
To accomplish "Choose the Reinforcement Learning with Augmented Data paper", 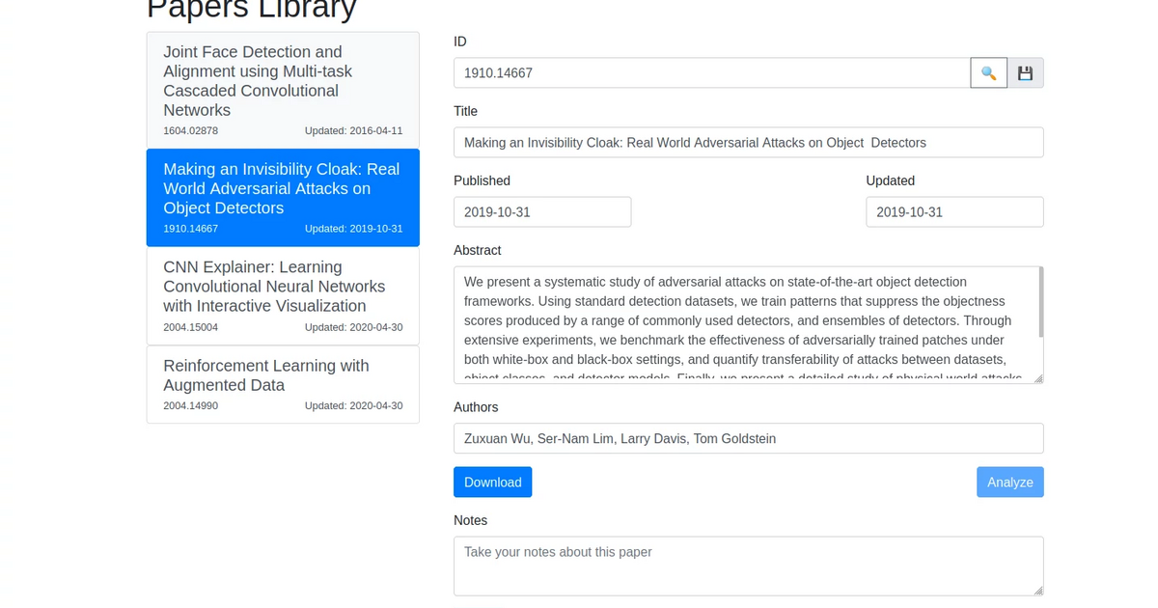I will tap(283, 384).
